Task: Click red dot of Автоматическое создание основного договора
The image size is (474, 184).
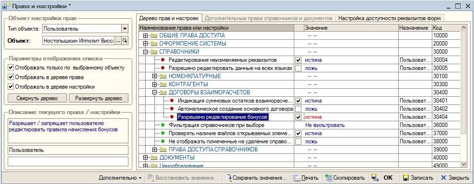Action: (172, 109)
